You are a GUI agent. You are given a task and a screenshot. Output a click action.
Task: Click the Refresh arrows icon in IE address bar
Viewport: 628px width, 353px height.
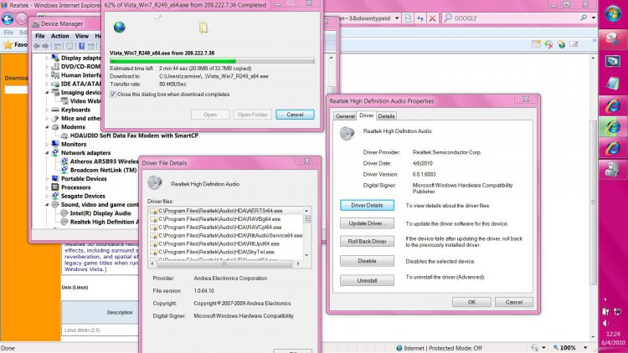[x=420, y=18]
